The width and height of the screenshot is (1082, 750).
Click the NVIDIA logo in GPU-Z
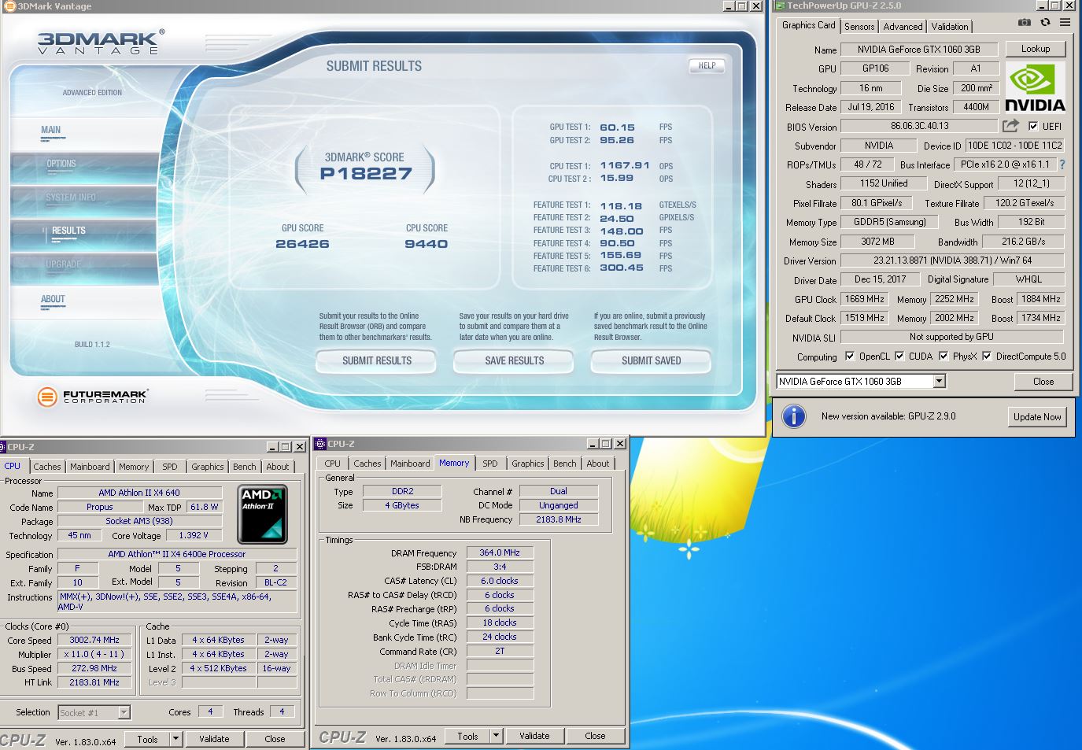(1035, 89)
